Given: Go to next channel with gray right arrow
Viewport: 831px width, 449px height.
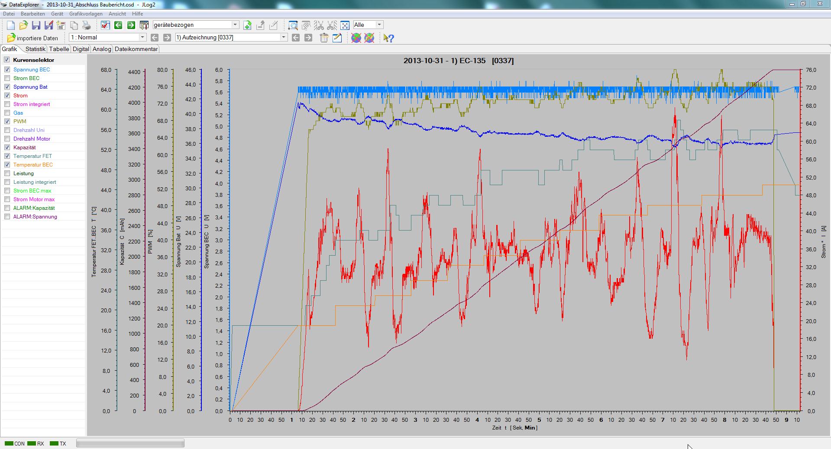Looking at the screenshot, I should pyautogui.click(x=167, y=38).
